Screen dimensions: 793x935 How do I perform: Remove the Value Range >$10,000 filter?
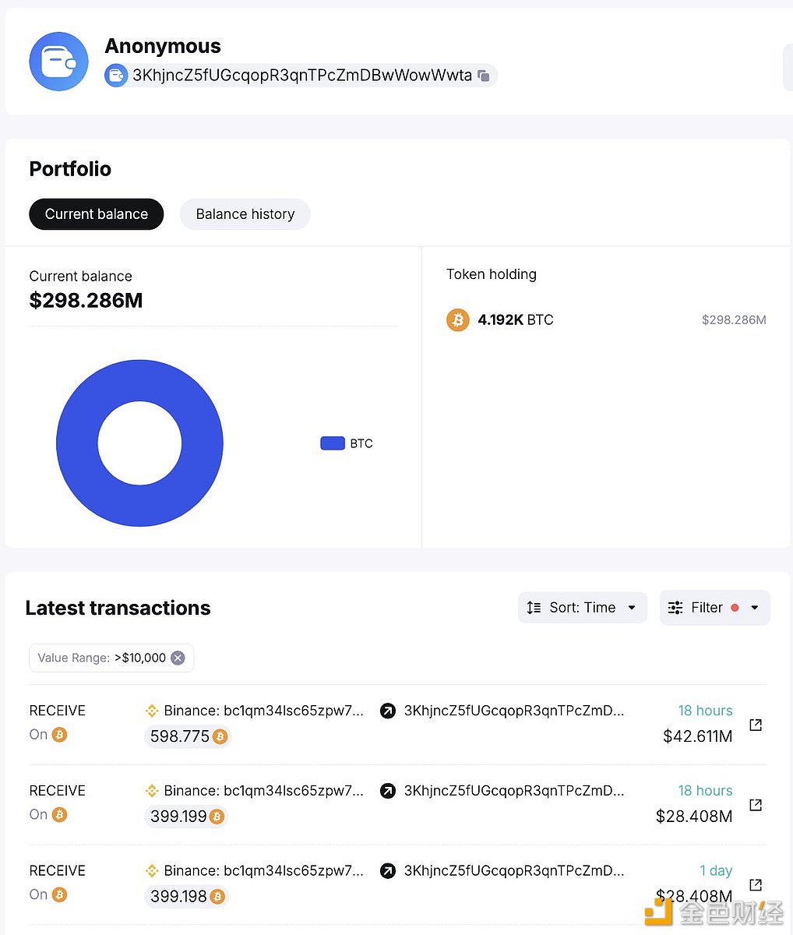pyautogui.click(x=178, y=658)
